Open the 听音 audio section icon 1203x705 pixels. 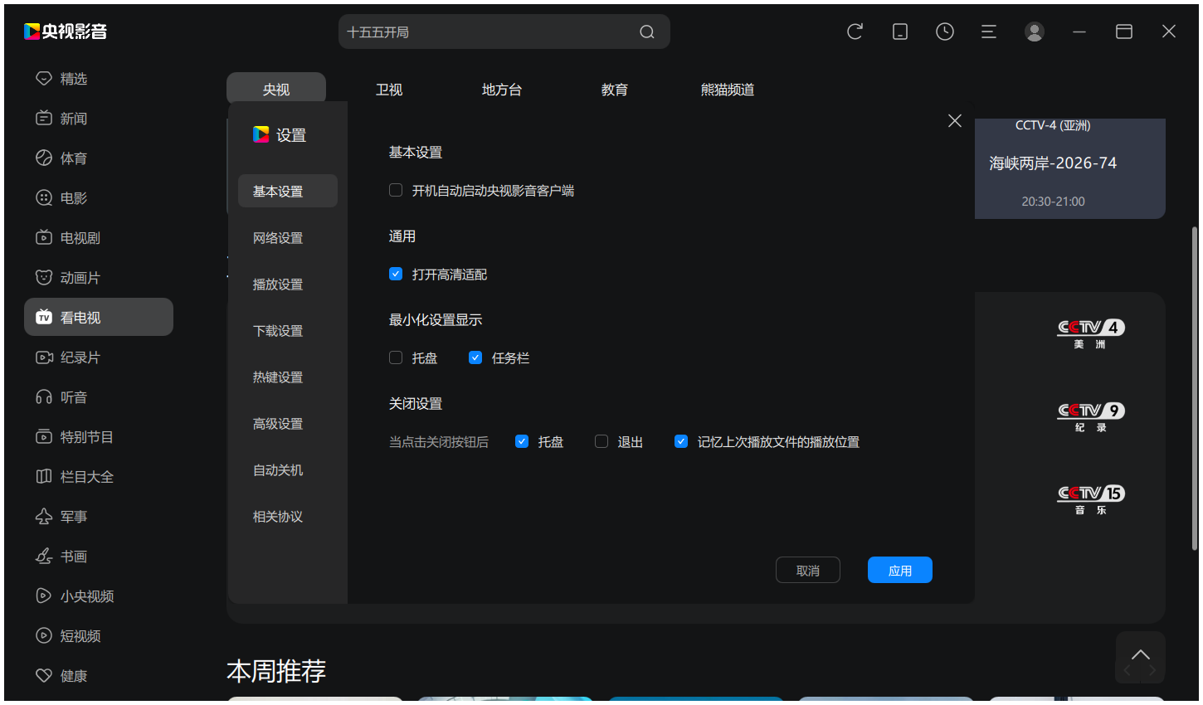tap(44, 396)
